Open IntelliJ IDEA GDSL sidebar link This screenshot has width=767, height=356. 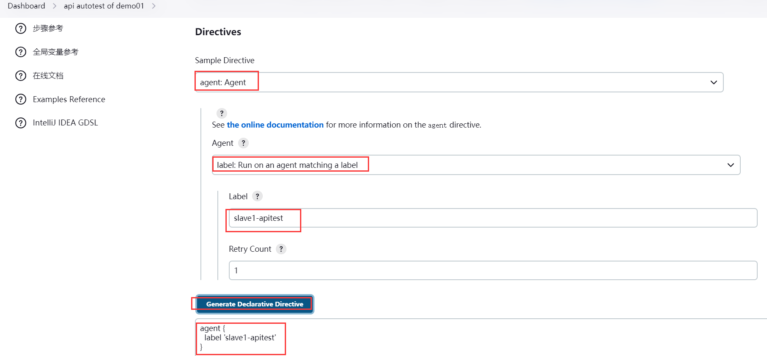(x=65, y=123)
